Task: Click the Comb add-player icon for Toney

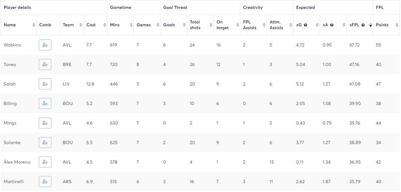Action: pyautogui.click(x=45, y=64)
